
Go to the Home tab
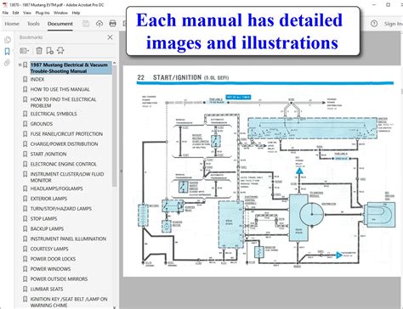(12, 24)
